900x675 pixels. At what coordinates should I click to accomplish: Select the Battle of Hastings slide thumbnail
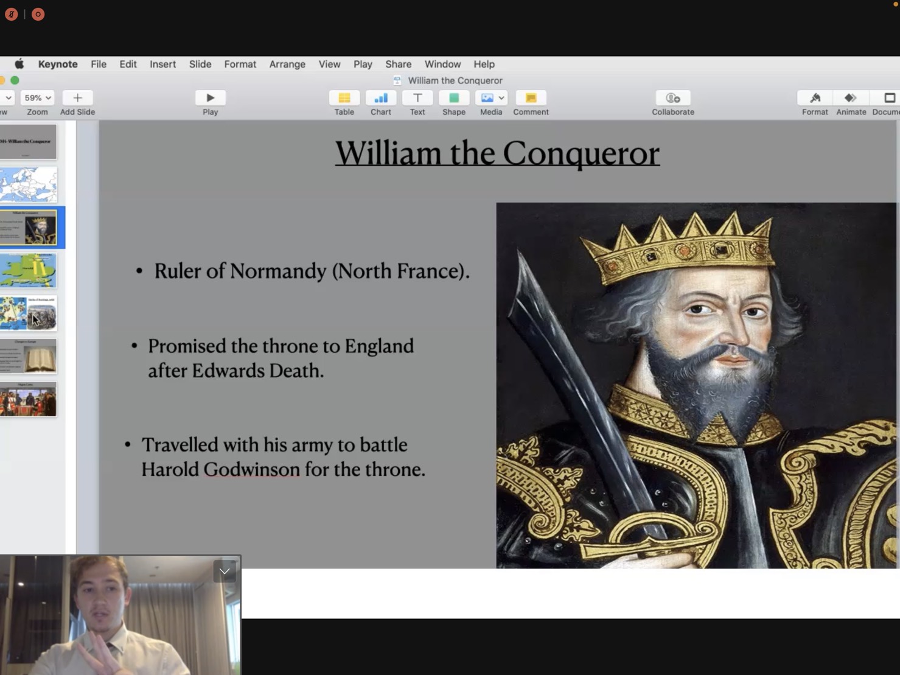pyautogui.click(x=28, y=313)
